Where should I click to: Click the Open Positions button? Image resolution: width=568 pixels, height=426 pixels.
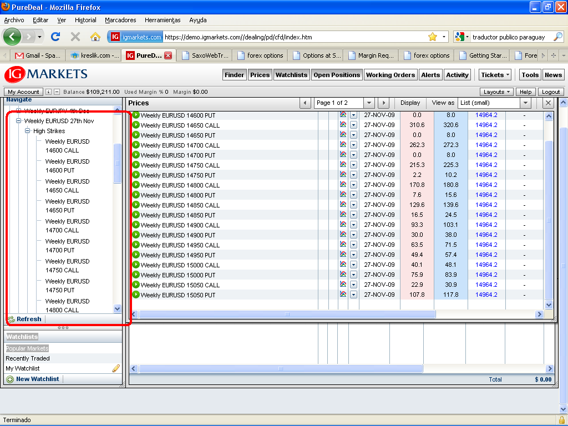pos(337,75)
